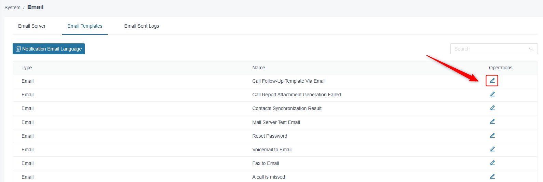543x182 pixels.
Task: Select the 'Mail Server Test Email' name
Action: pos(276,122)
